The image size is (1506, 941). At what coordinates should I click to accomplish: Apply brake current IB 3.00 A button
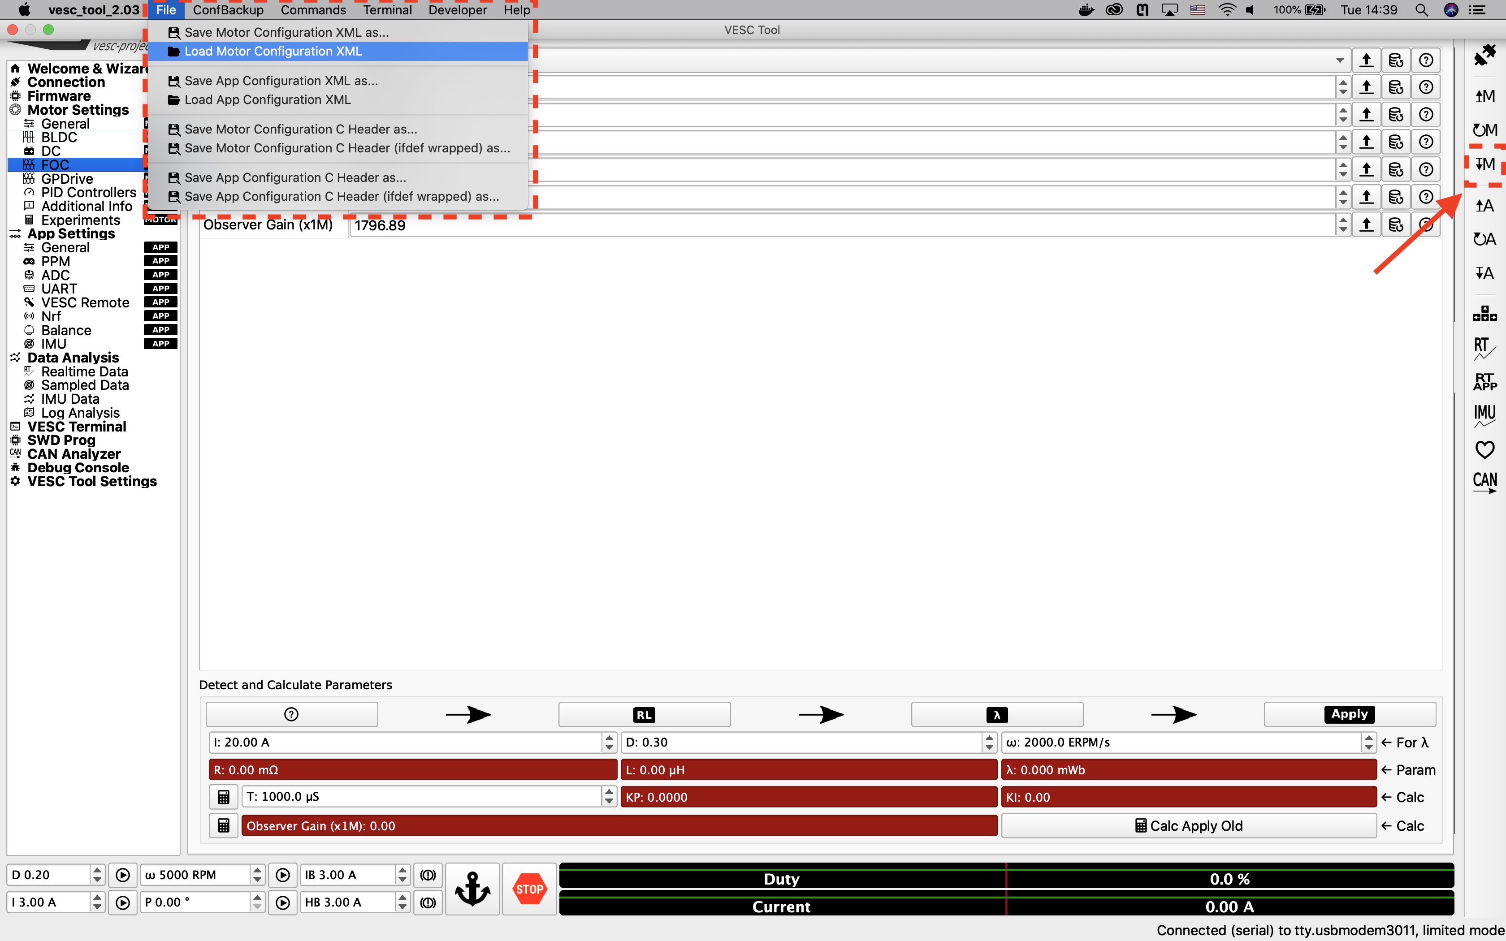tap(428, 875)
